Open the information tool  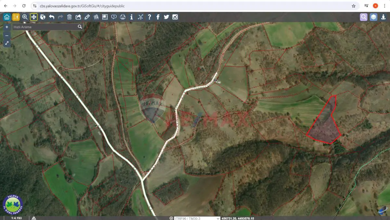[x=131, y=17]
